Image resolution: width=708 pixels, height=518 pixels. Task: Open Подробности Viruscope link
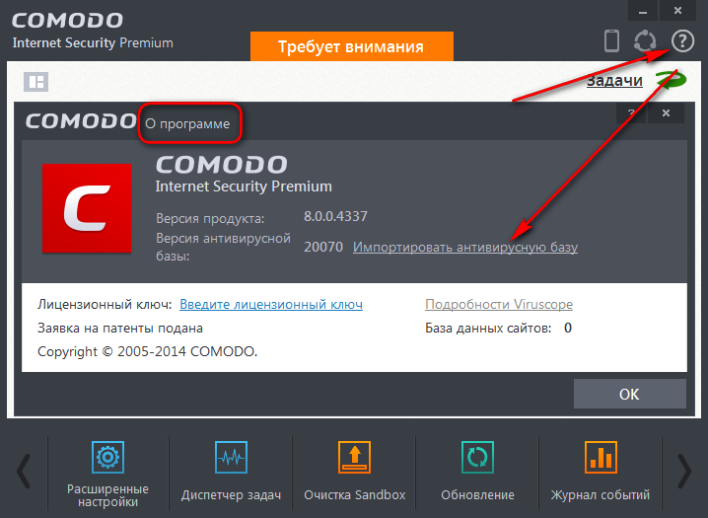click(499, 304)
